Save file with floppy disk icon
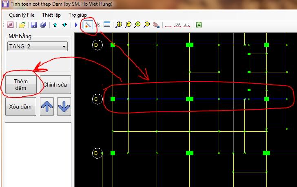Screen dimensions: 297x187 [x=34, y=25]
